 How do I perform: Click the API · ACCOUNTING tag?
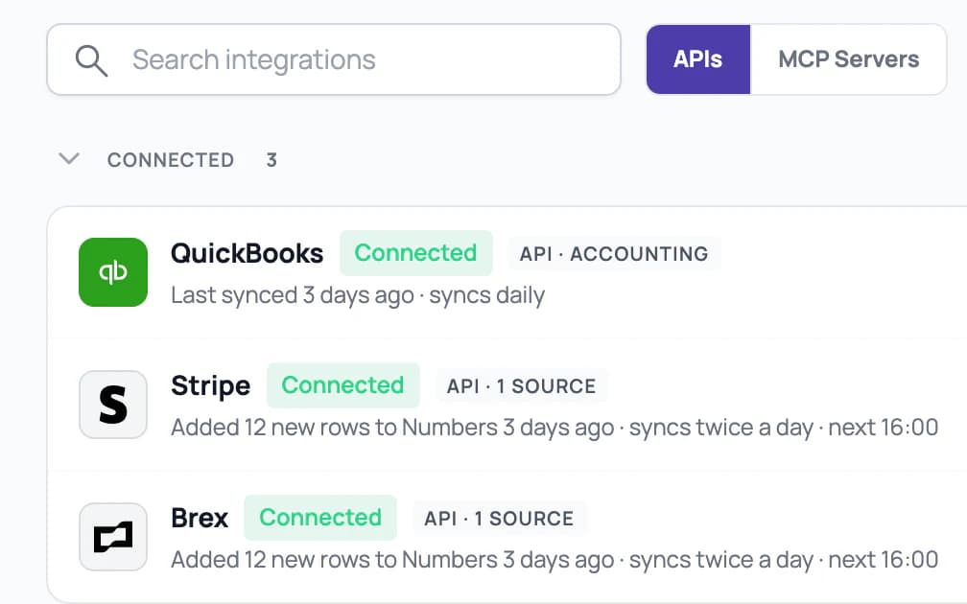click(x=614, y=253)
